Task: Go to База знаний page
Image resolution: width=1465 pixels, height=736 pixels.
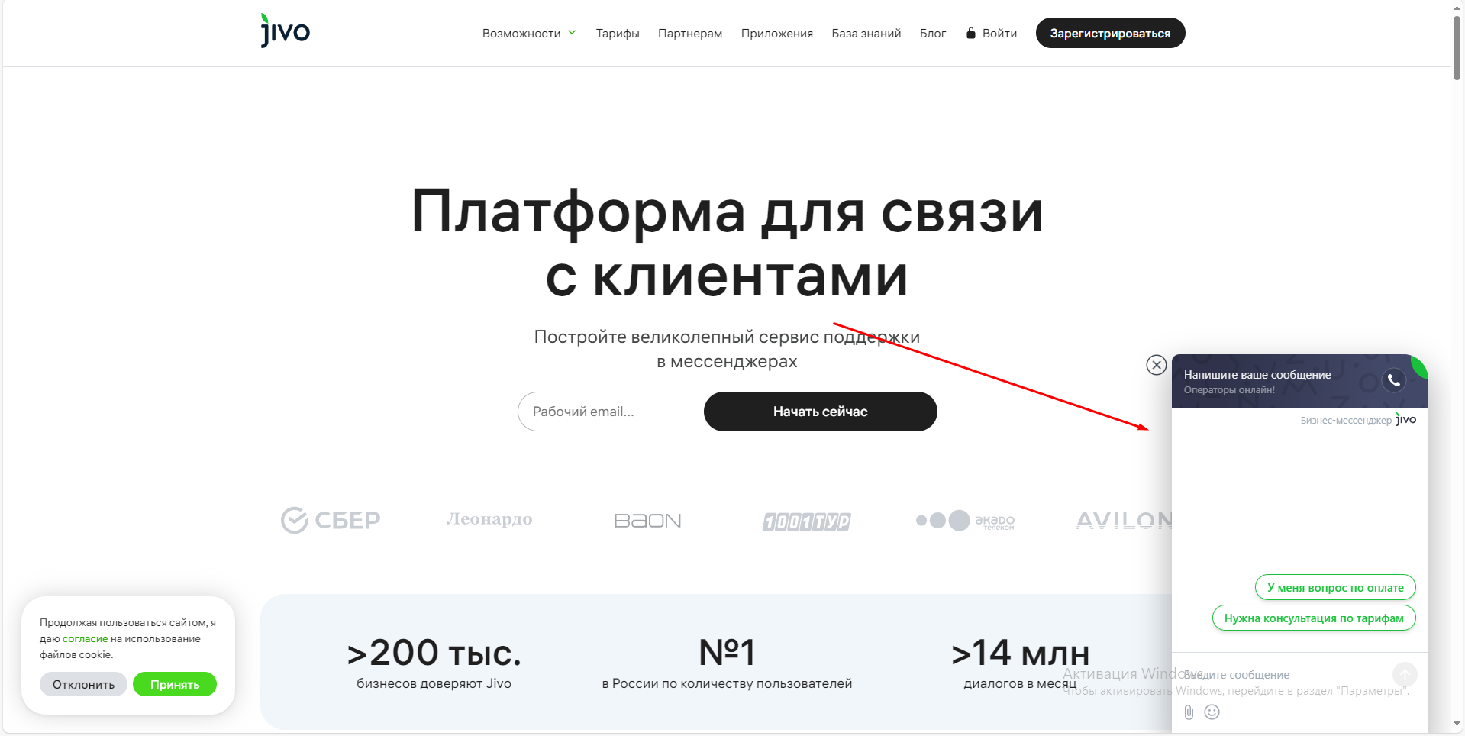Action: pos(866,34)
